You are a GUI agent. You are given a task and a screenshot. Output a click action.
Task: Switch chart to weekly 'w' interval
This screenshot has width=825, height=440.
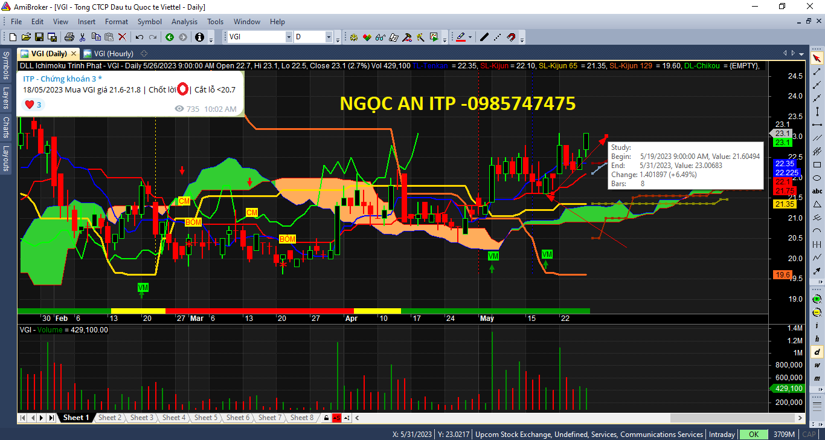click(x=817, y=365)
